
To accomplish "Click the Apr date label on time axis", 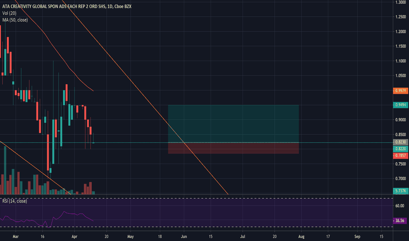I will coord(74,237).
